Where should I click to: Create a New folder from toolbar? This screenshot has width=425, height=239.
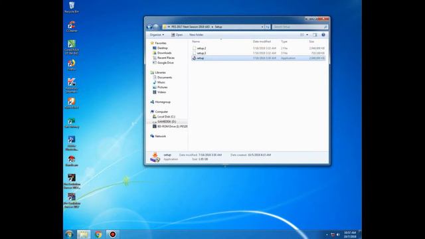point(197,35)
